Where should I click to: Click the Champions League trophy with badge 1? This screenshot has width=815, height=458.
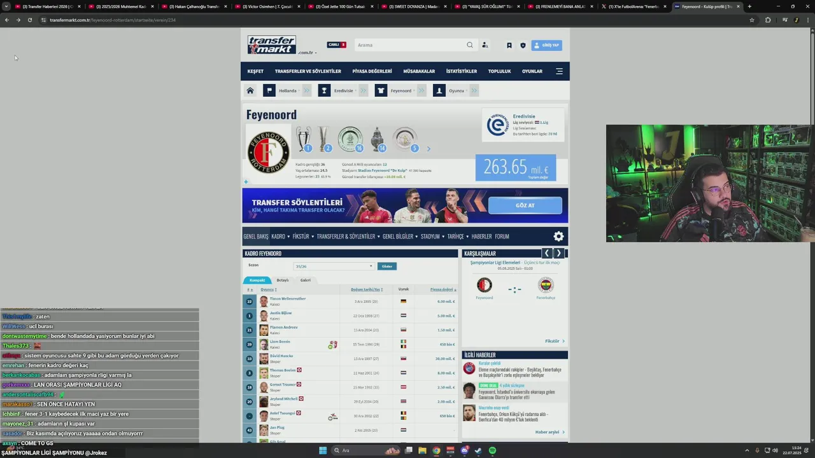[x=304, y=139]
